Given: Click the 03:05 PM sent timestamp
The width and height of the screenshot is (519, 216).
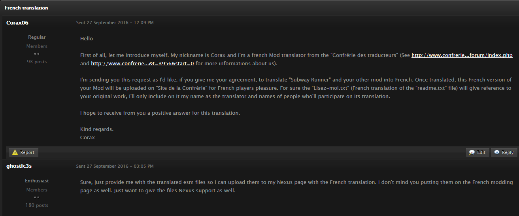Looking at the screenshot, I should click(115, 166).
